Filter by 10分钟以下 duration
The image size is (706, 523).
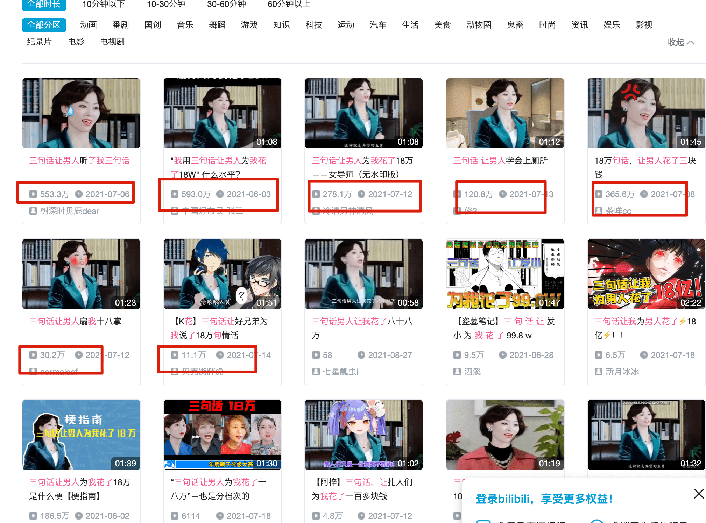103,4
